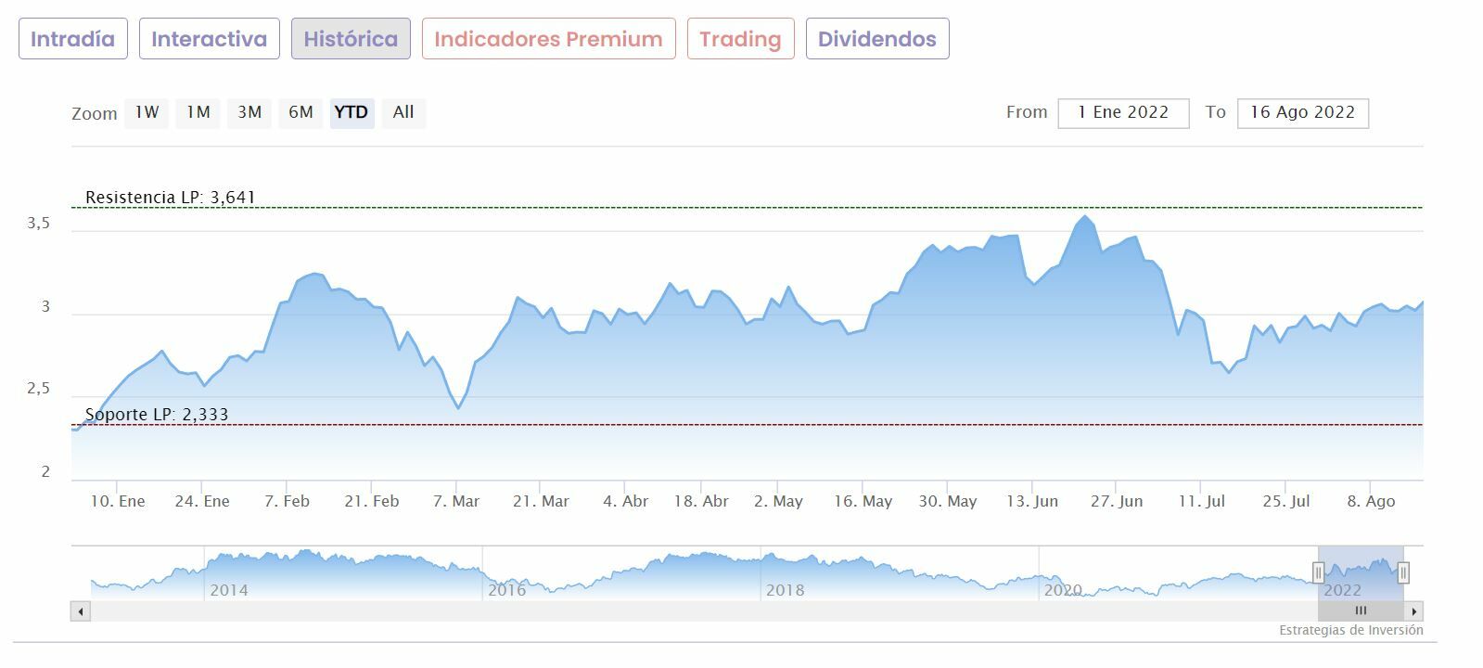Screen dimensions: 1483x668
Task: Set zoom range to 1M
Action: [x=198, y=112]
